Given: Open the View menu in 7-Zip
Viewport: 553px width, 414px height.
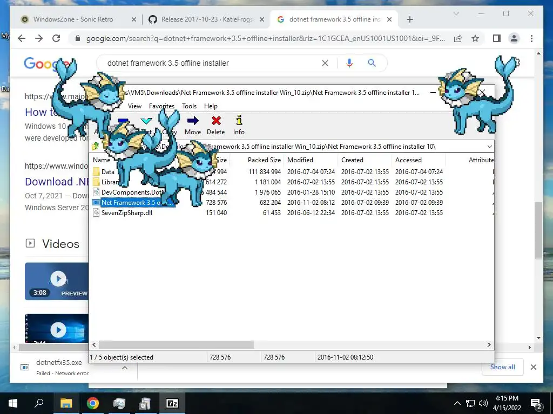Looking at the screenshot, I should 134,106.
